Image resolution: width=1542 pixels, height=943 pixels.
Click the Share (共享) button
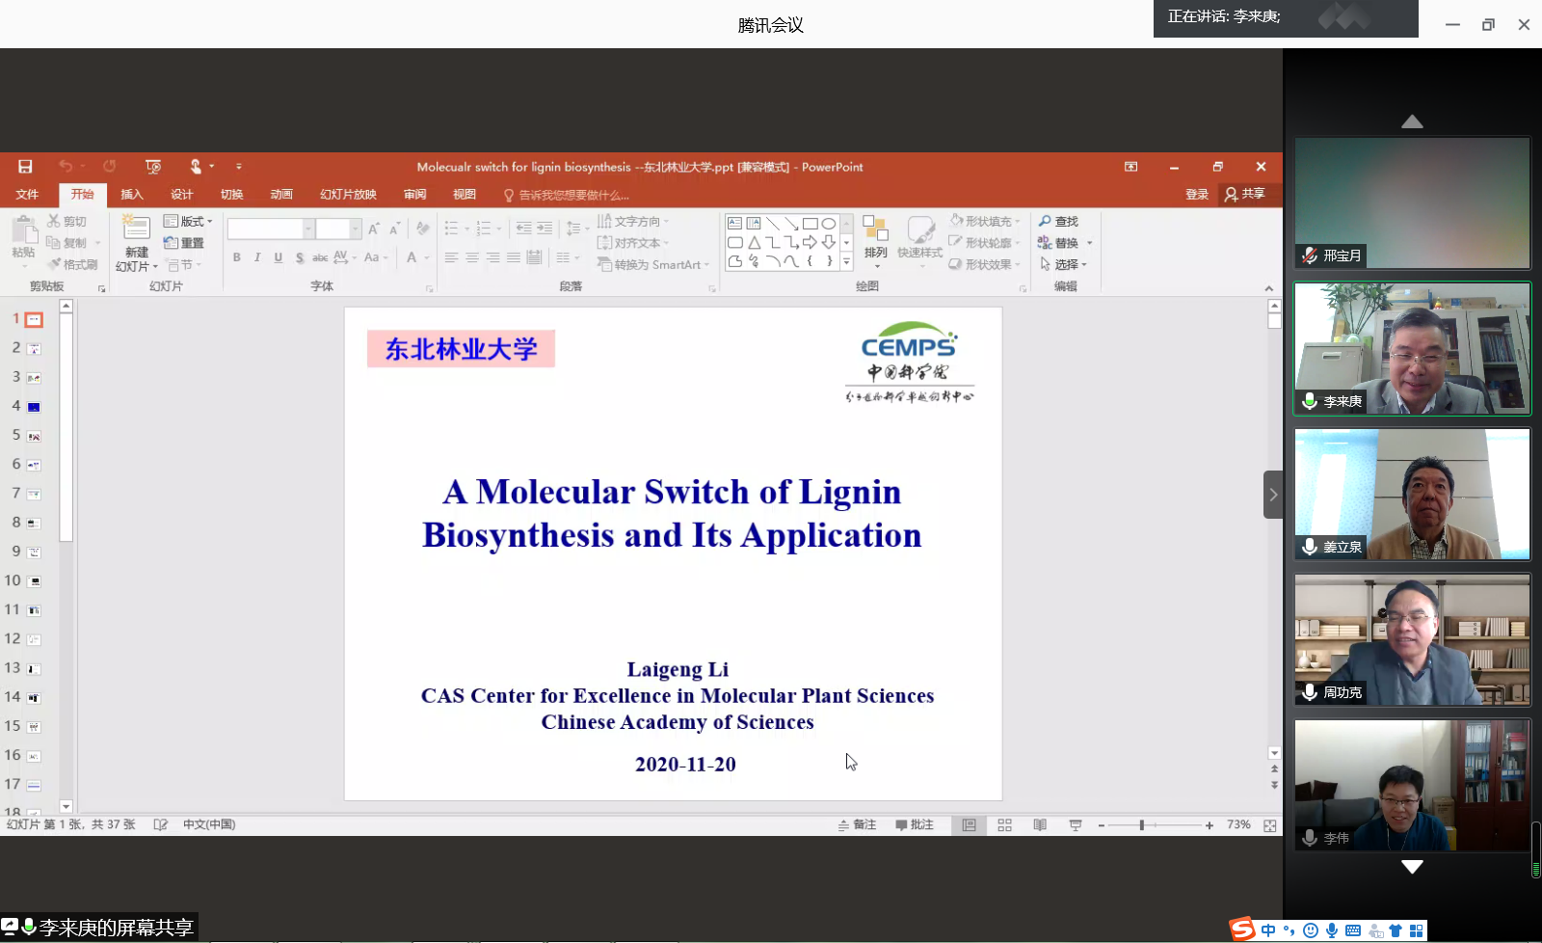tap(1244, 194)
